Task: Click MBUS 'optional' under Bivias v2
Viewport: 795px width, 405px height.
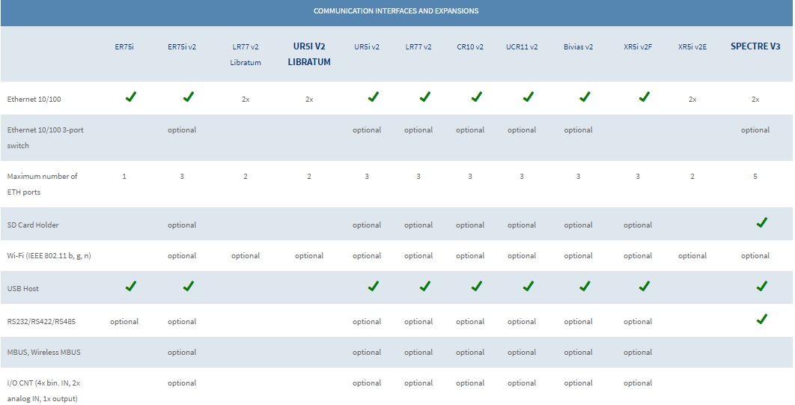Action: [578, 353]
